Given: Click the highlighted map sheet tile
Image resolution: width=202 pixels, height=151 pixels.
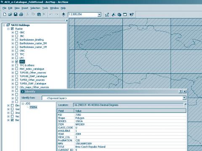Looking at the screenshot, I should click(98, 38).
